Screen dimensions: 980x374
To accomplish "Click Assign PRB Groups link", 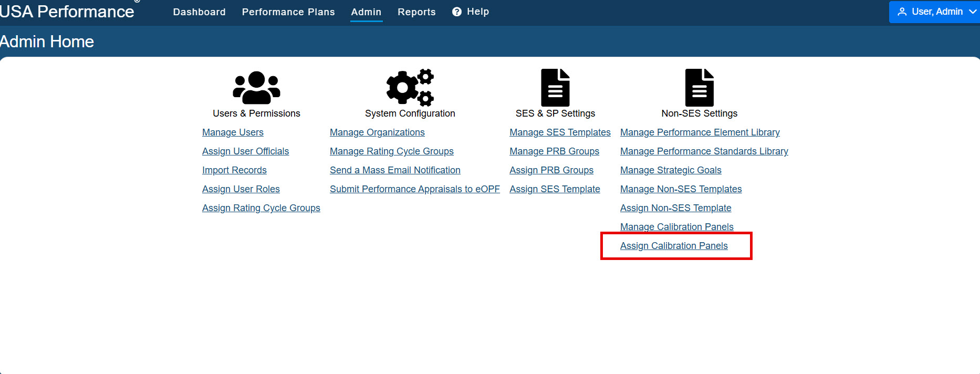I will [x=551, y=170].
